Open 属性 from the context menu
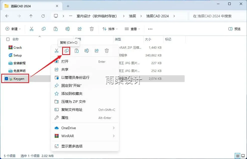 tap(85, 118)
